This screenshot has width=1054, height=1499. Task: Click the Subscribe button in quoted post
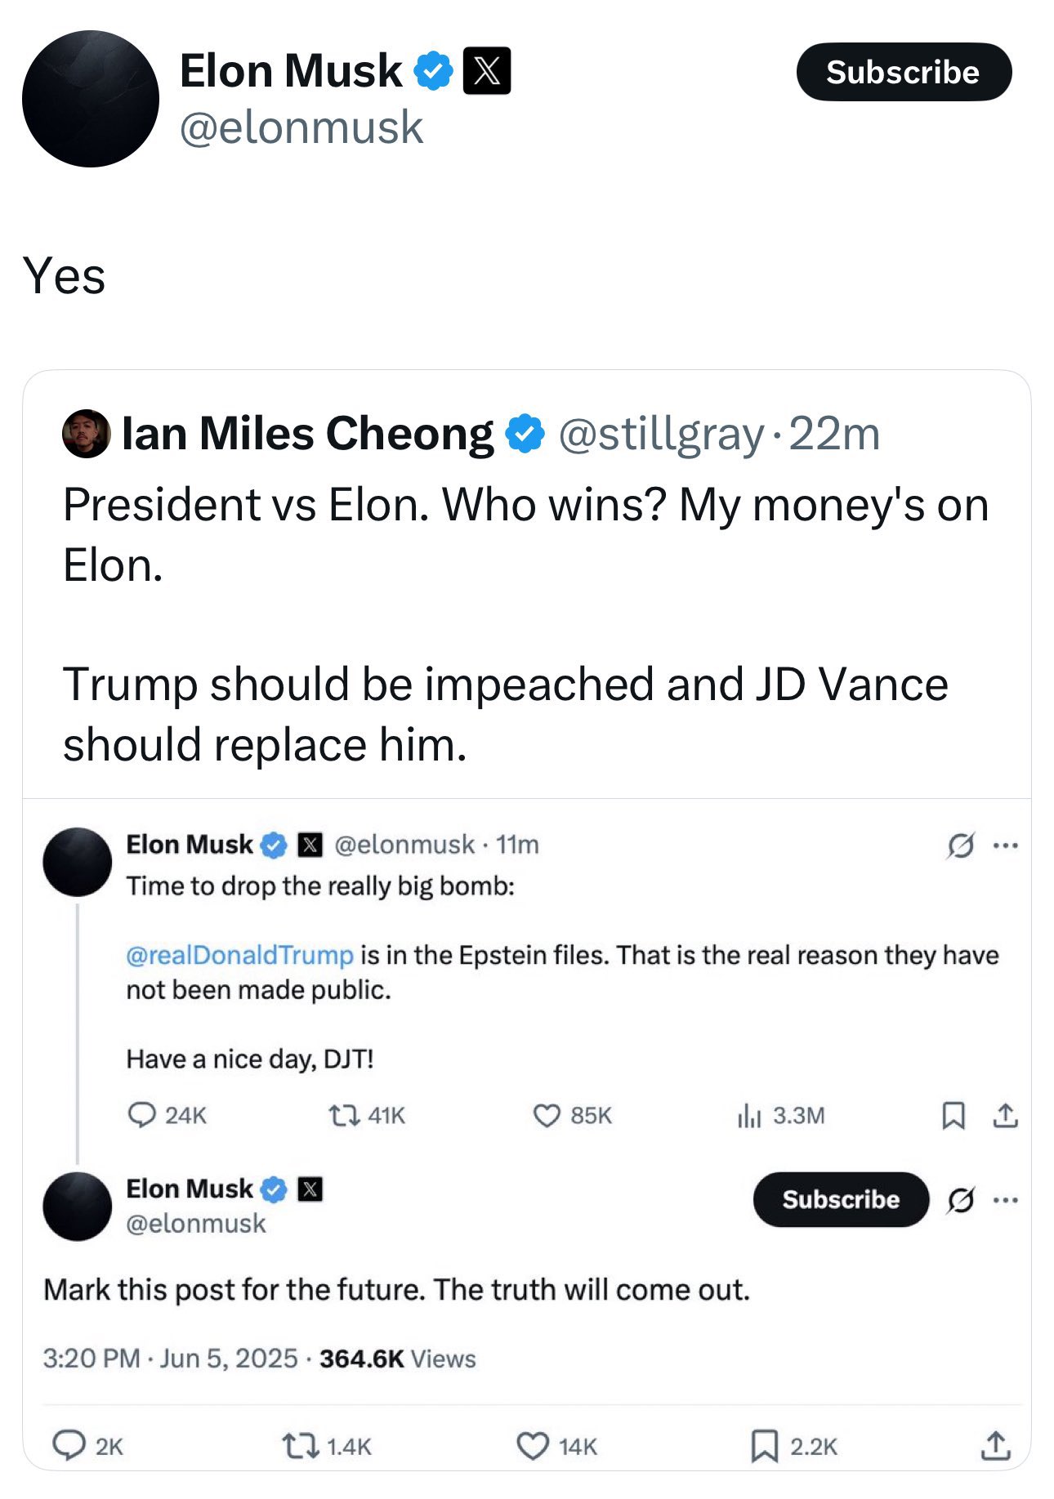[840, 1199]
